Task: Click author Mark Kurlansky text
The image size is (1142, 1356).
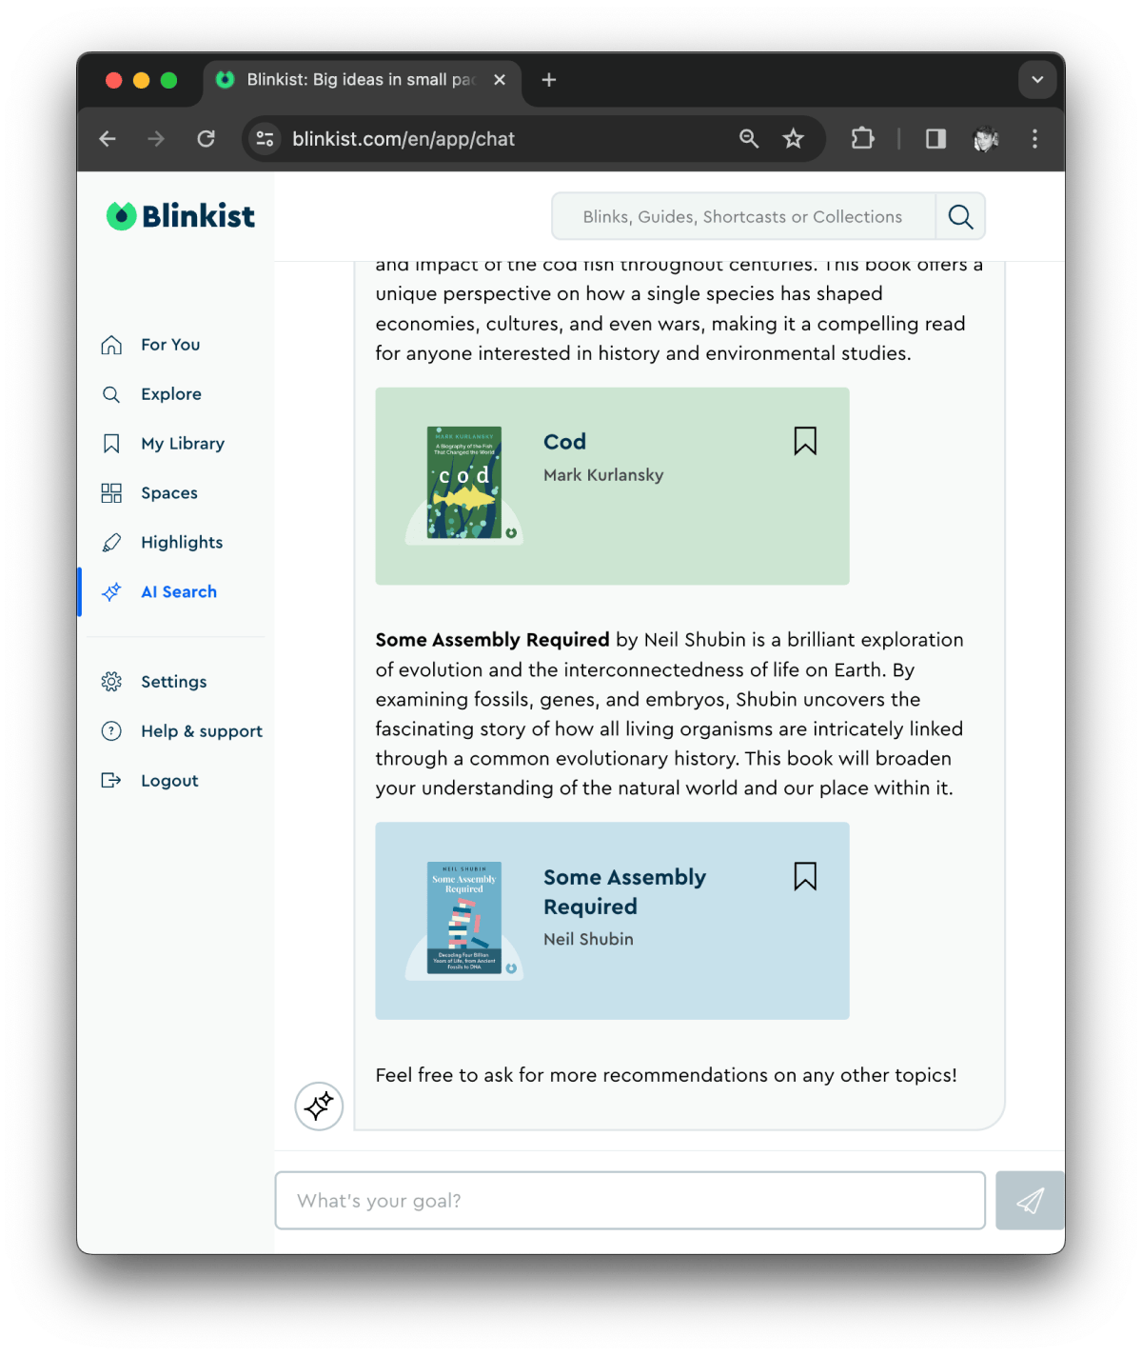Action: click(603, 475)
